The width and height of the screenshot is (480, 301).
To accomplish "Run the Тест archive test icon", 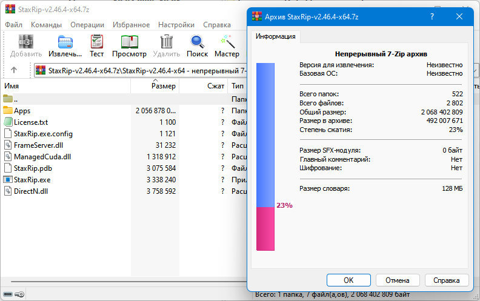I will tap(97, 42).
